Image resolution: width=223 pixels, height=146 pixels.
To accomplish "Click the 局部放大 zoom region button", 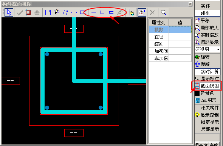I will click(206, 28).
